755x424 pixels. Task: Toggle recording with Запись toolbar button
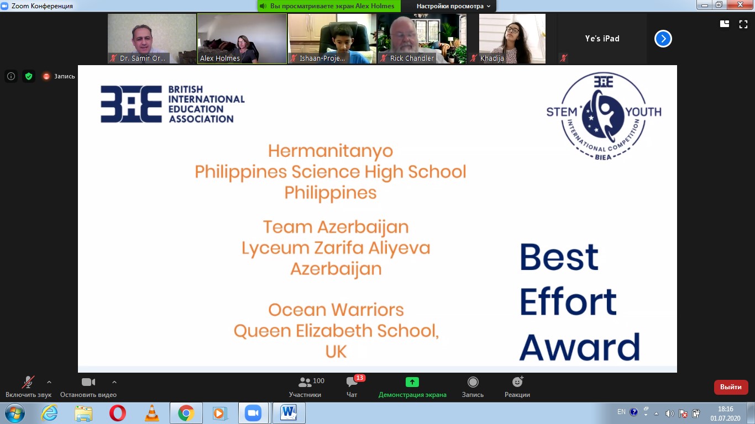473,387
